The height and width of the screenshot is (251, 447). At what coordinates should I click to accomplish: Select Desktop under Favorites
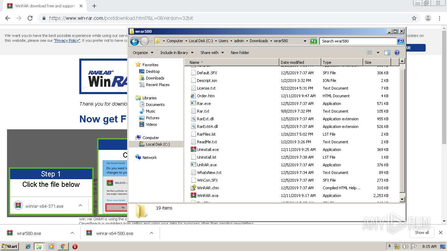click(x=153, y=71)
